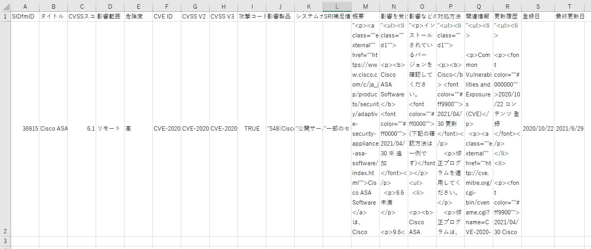Click the "548|Cisco cell
591x249 pixels.
point(281,129)
